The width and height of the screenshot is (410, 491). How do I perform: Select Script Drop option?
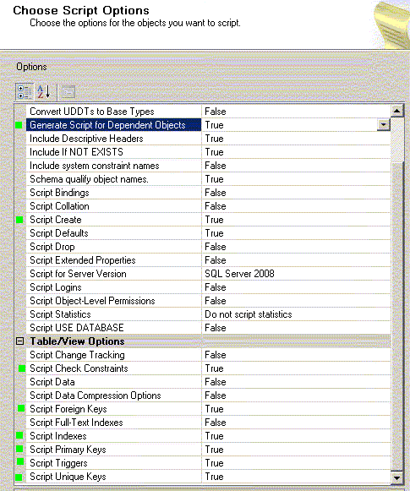click(52, 247)
